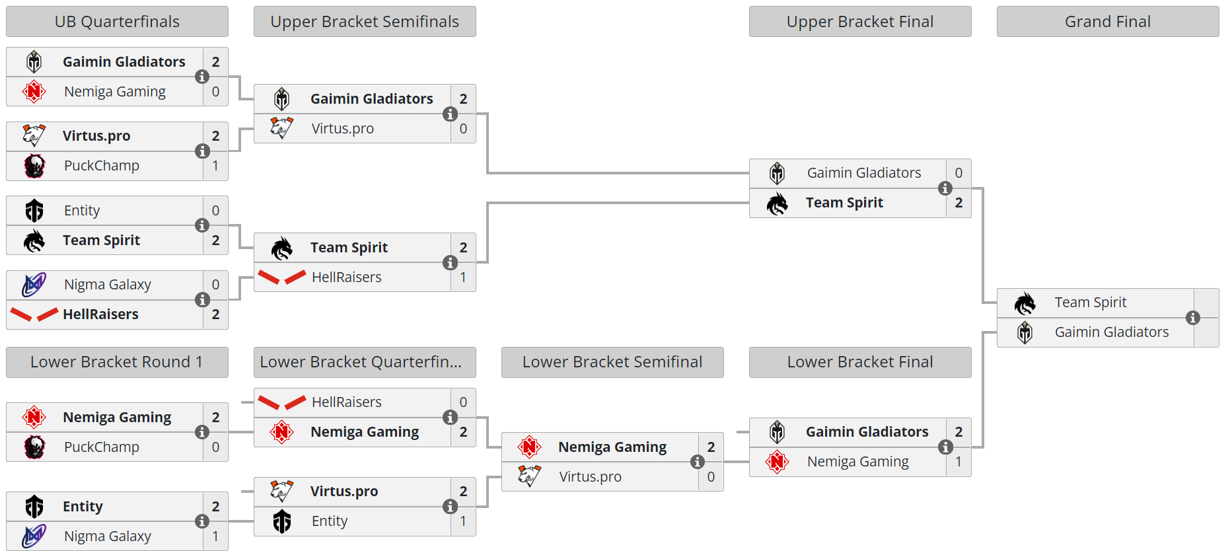Click PuckChamp logo in Lower Bracket Round 1
This screenshot has width=1230, height=551.
(34, 447)
